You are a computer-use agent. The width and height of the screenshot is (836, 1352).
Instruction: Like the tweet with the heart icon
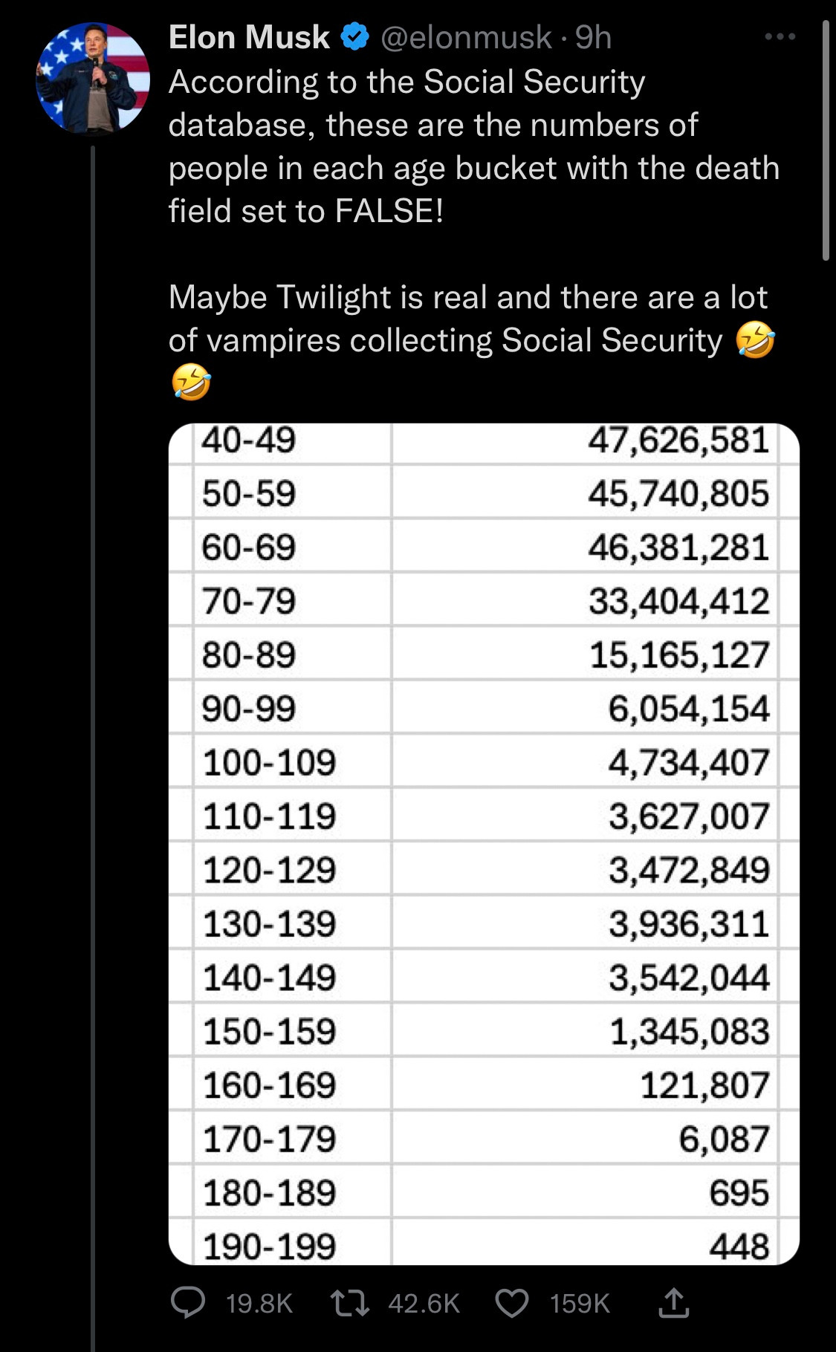[512, 1304]
